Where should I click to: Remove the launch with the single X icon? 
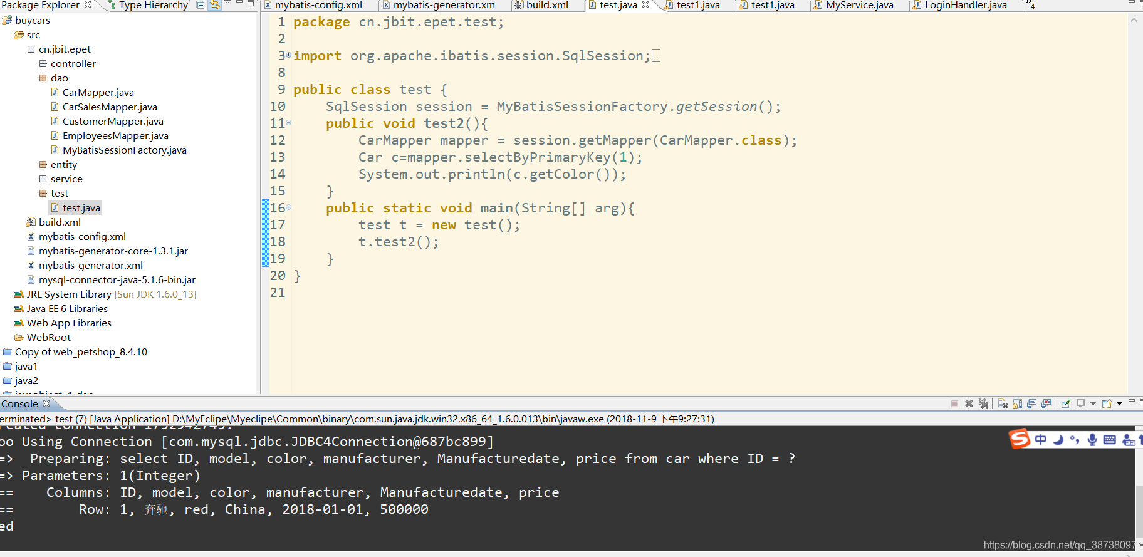[969, 403]
